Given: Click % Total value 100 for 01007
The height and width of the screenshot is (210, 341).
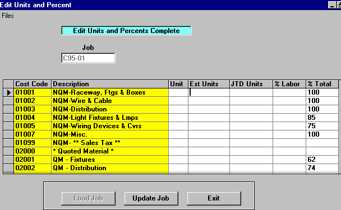Looking at the screenshot, I should tap(322, 134).
